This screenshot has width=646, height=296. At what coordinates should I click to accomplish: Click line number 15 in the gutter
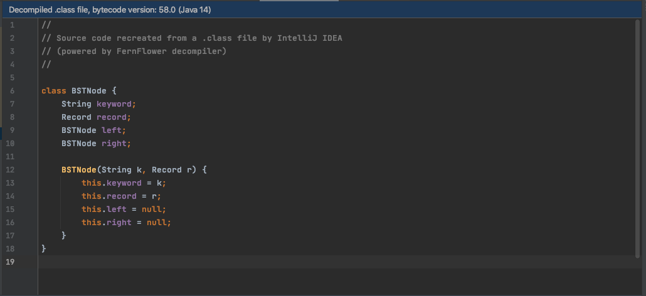click(x=10, y=209)
